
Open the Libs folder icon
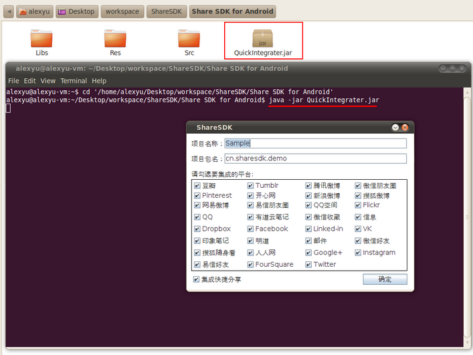[41, 39]
